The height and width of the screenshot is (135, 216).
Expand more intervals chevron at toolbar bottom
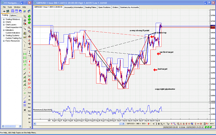coord(30,127)
